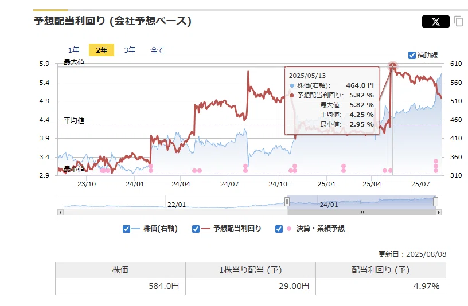The height and width of the screenshot is (306, 468).
Task: Click the scrollbar left arrow
Action: 61,213
